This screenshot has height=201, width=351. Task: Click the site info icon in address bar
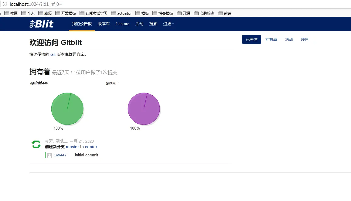(x=5, y=4)
